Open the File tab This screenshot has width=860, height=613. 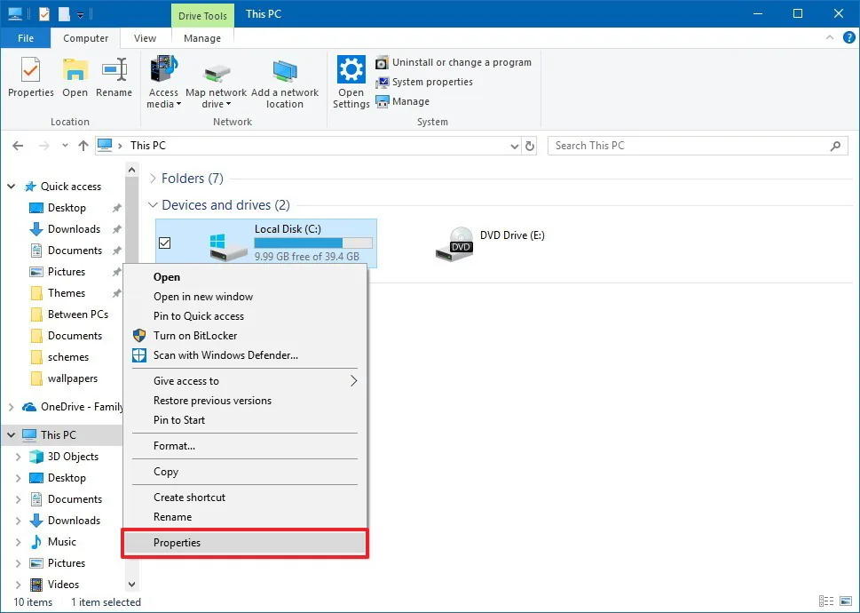(25, 38)
